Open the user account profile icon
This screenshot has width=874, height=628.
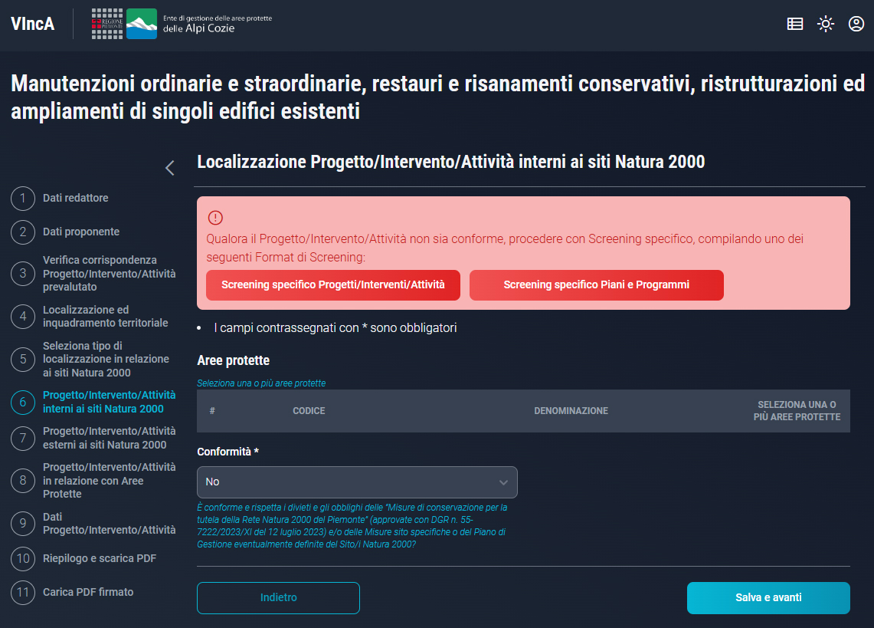pyautogui.click(x=856, y=24)
